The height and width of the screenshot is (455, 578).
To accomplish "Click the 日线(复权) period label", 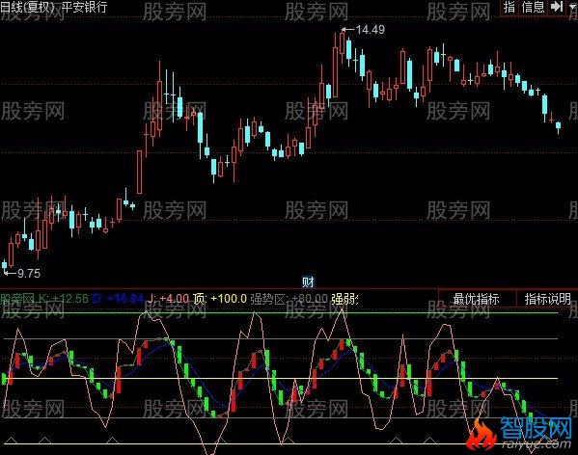I will [28, 7].
